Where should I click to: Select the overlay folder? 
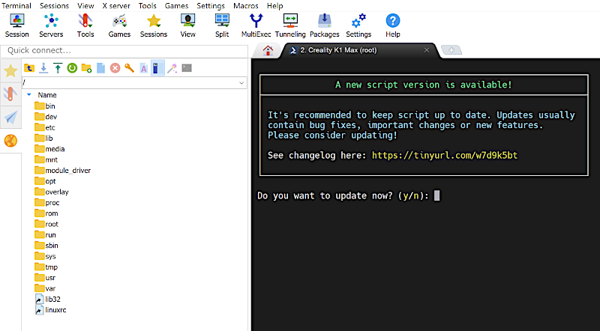click(x=52, y=192)
